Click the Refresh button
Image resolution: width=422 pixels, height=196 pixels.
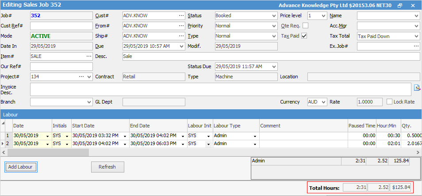point(107,167)
